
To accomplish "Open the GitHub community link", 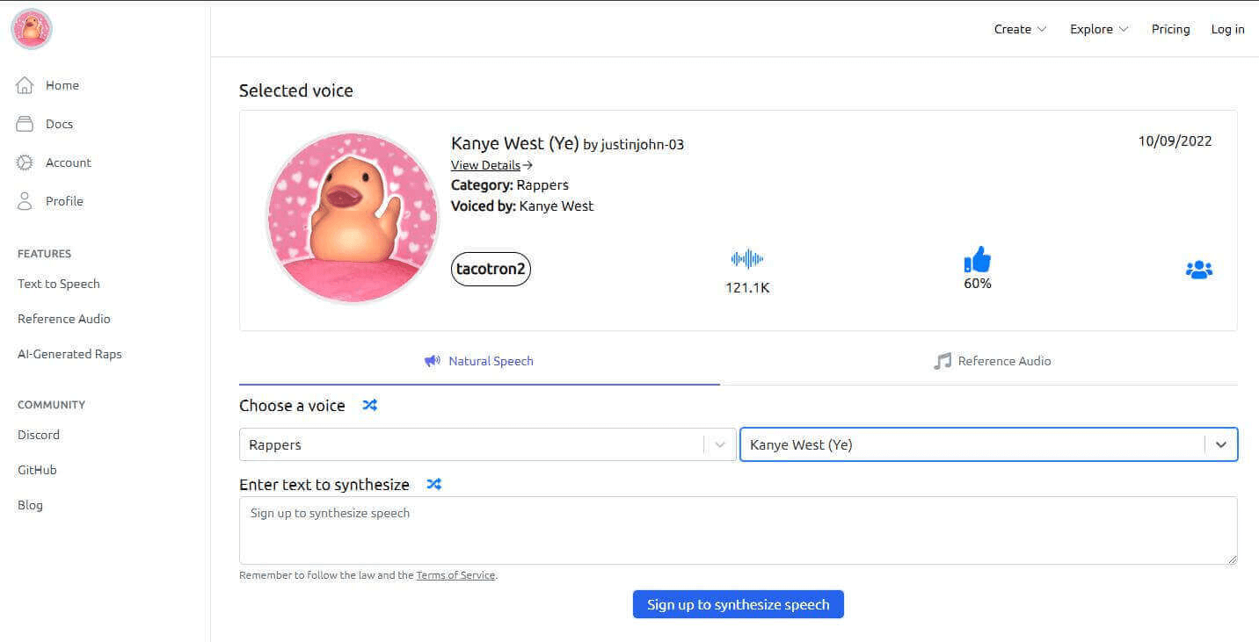I will coord(37,470).
